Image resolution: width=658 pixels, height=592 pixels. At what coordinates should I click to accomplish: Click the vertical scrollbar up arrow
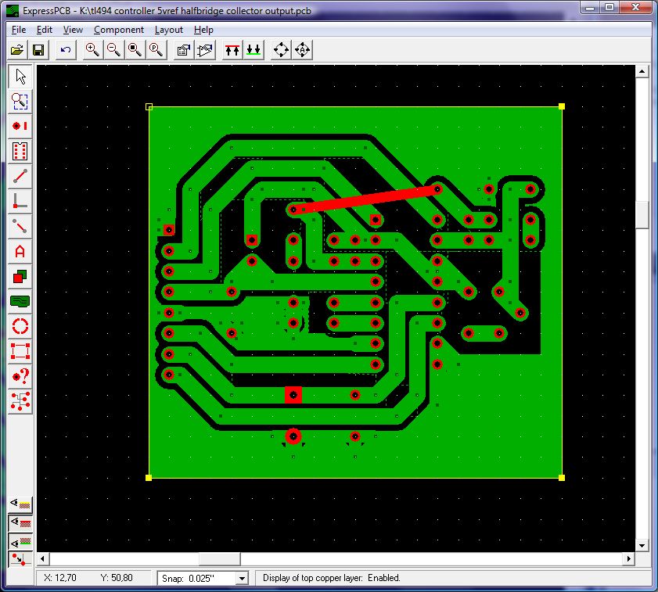[x=642, y=71]
